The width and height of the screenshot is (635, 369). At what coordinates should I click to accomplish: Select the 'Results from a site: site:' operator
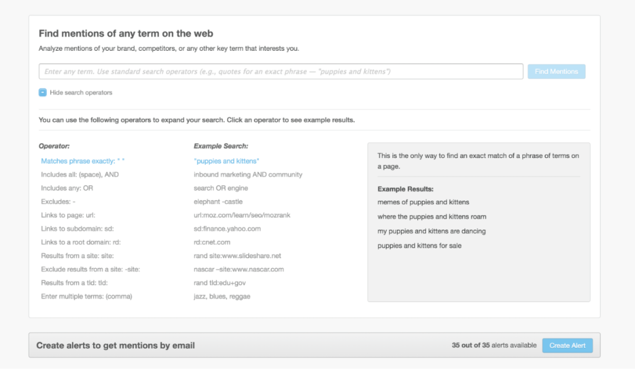(x=78, y=256)
